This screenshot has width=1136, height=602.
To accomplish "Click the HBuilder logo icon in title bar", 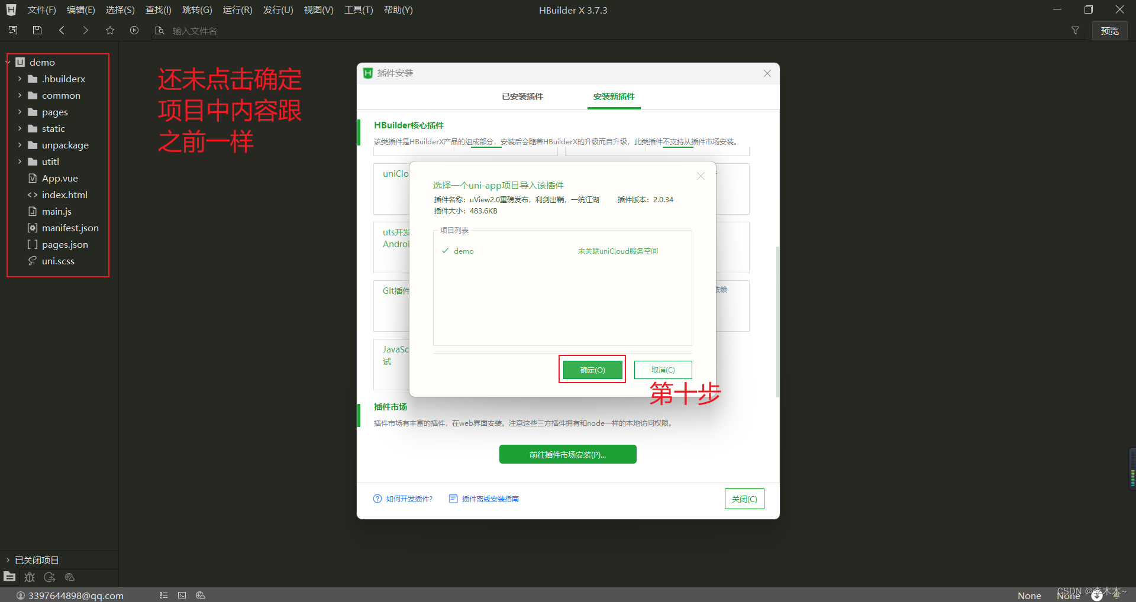I will pos(11,10).
